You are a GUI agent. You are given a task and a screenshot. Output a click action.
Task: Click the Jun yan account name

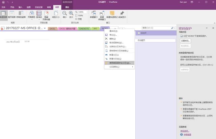pos(183,2)
